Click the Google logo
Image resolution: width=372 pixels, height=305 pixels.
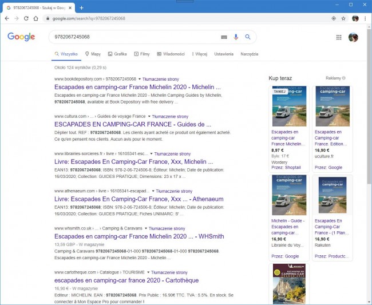click(21, 37)
